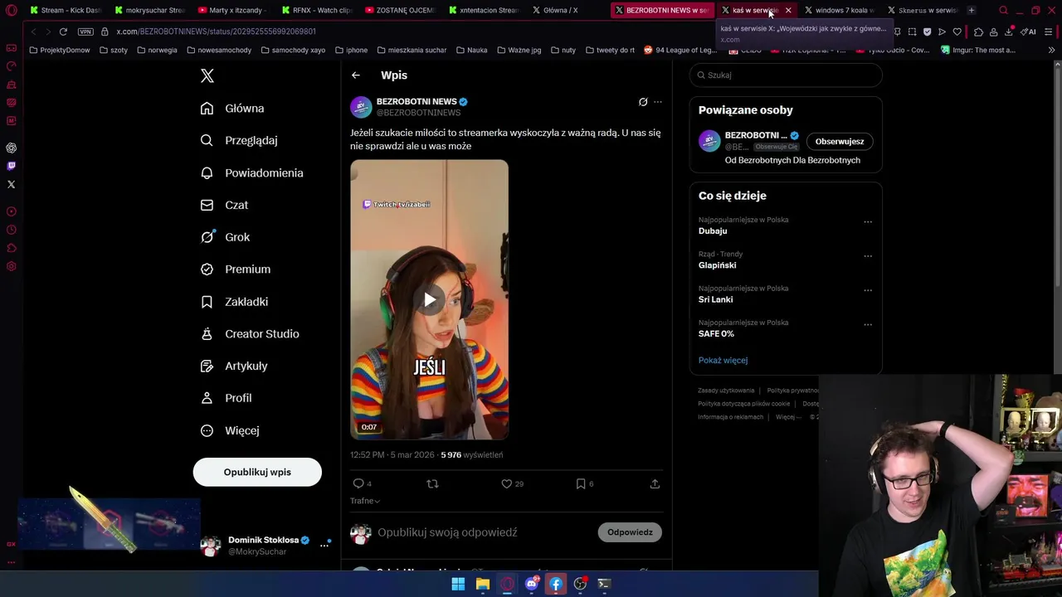Switch to mokrysuchar Stream tab

[149, 10]
